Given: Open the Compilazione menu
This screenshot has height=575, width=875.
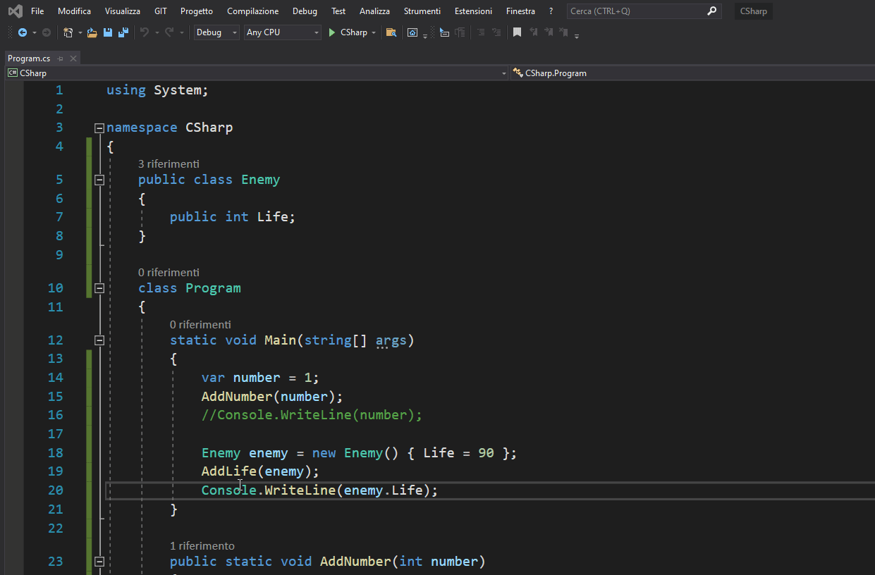Looking at the screenshot, I should point(253,11).
